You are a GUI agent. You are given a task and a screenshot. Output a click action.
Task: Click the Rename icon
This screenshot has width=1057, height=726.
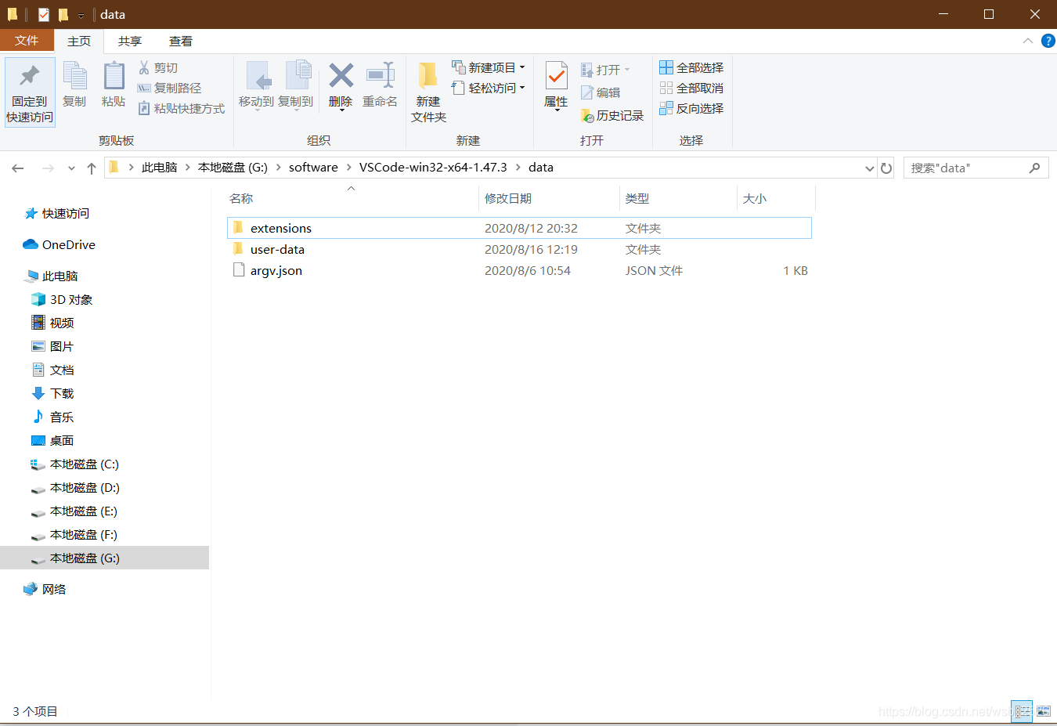click(380, 88)
